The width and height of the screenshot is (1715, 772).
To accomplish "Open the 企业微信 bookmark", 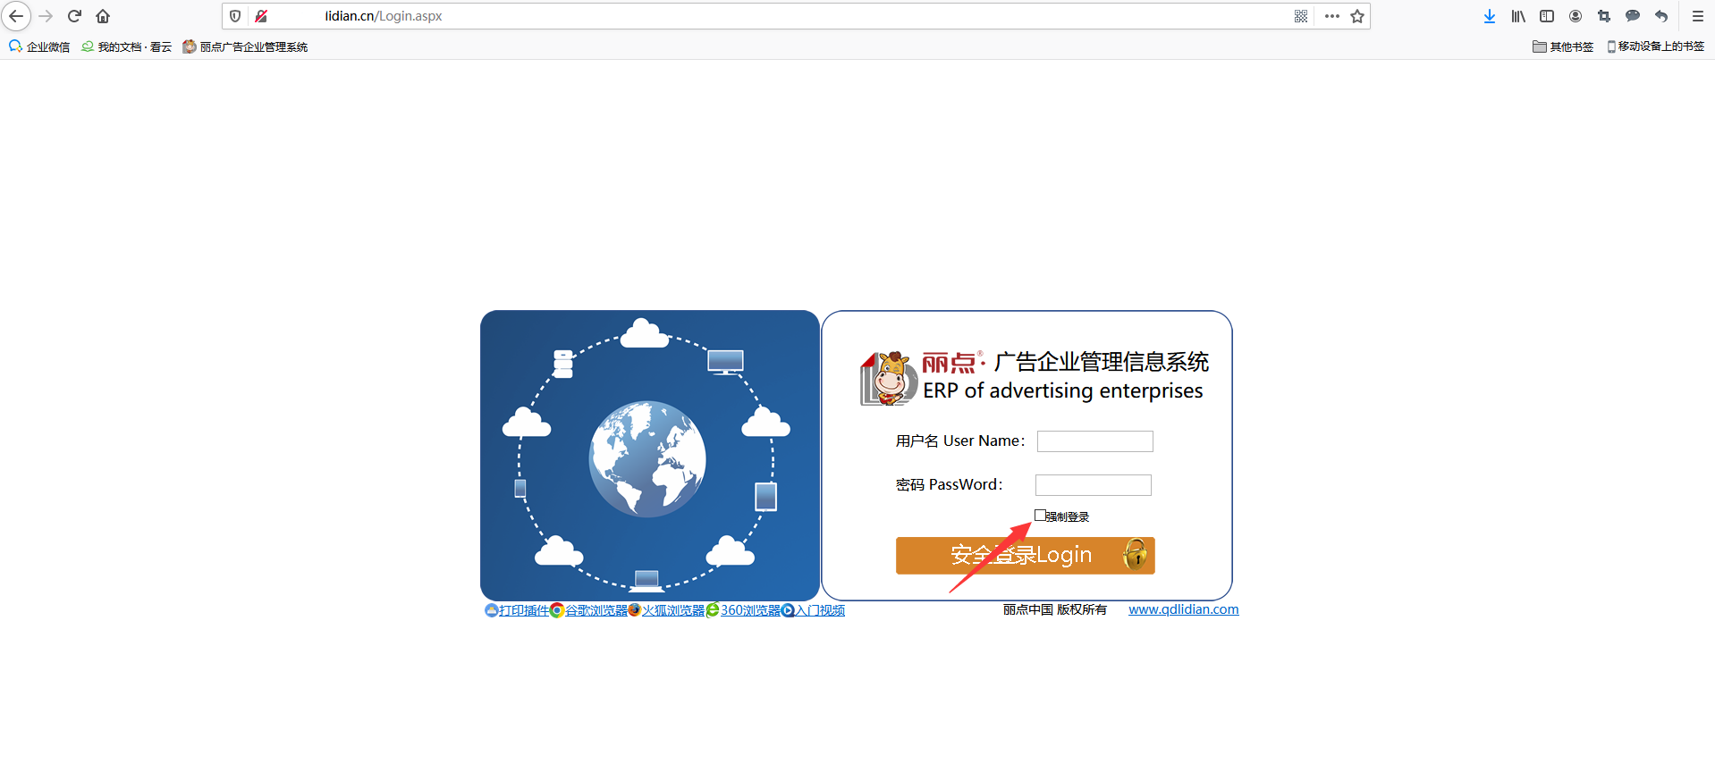I will click(39, 46).
